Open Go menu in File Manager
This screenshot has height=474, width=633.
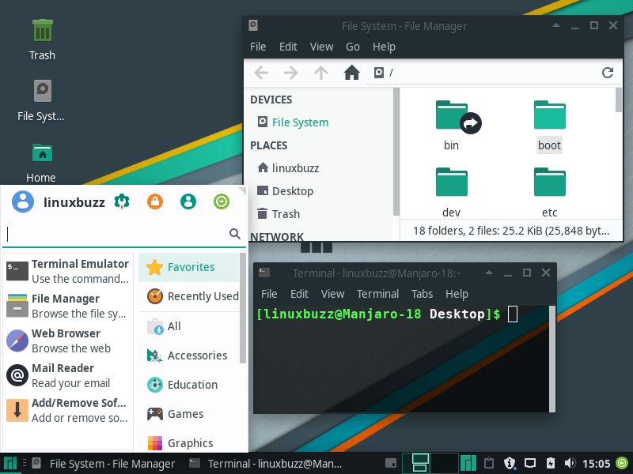[x=352, y=47]
